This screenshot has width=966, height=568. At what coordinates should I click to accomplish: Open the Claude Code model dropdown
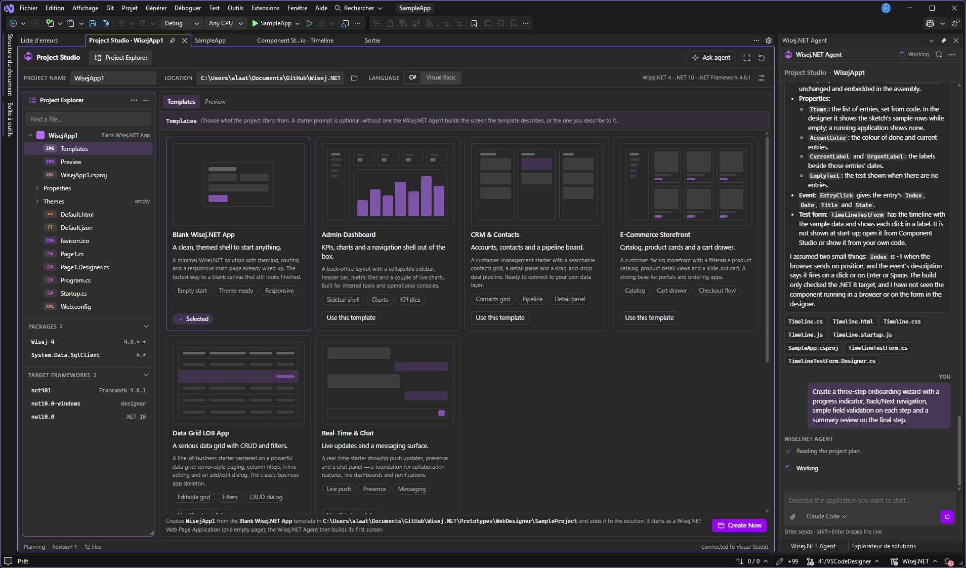click(x=826, y=516)
